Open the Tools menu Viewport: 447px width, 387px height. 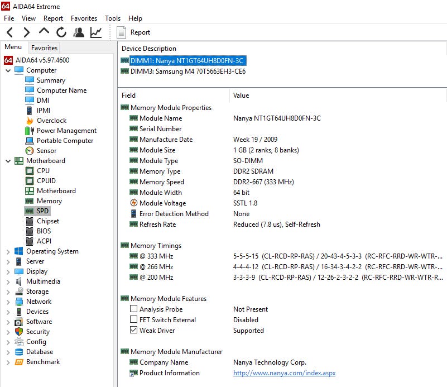click(113, 18)
